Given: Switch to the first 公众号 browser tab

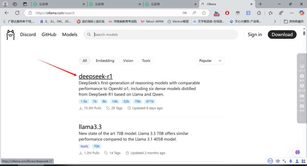Looking at the screenshot, I should (x=59, y=4).
